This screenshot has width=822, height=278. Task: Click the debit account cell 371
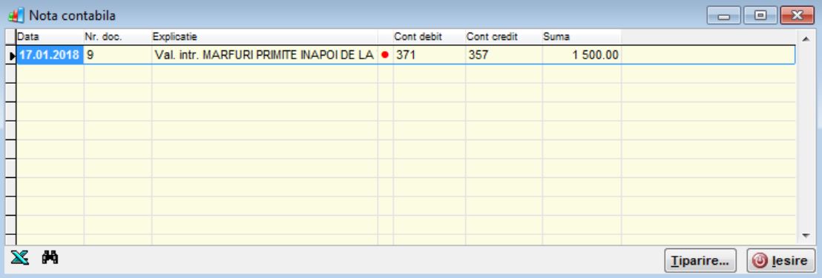(429, 55)
